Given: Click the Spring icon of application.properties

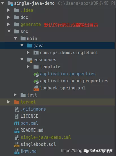Looking at the screenshot, I should tap(36, 74).
